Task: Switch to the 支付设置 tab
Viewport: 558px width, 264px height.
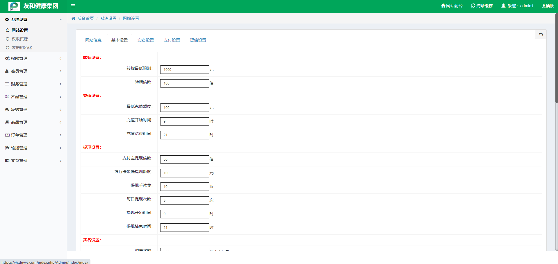Action: pos(172,40)
